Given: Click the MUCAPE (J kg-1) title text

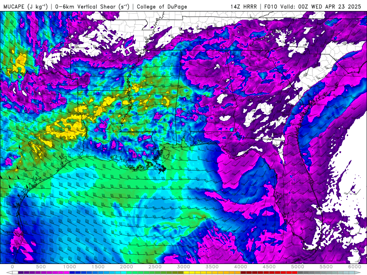Looking at the screenshot, I should coord(25,6).
